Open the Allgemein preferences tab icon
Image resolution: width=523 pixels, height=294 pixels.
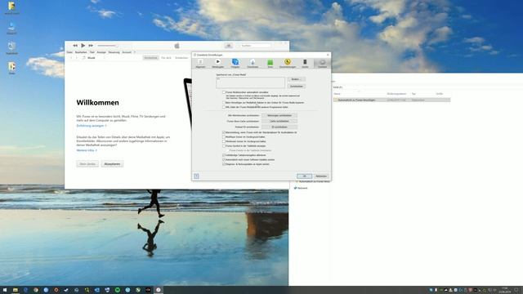(x=200, y=62)
